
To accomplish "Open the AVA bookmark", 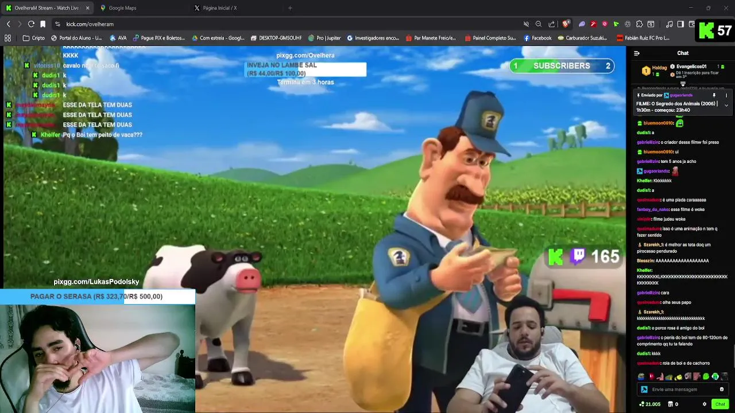I will (118, 38).
